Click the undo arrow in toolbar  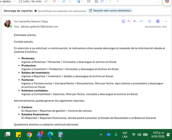pyautogui.click(x=110, y=1)
